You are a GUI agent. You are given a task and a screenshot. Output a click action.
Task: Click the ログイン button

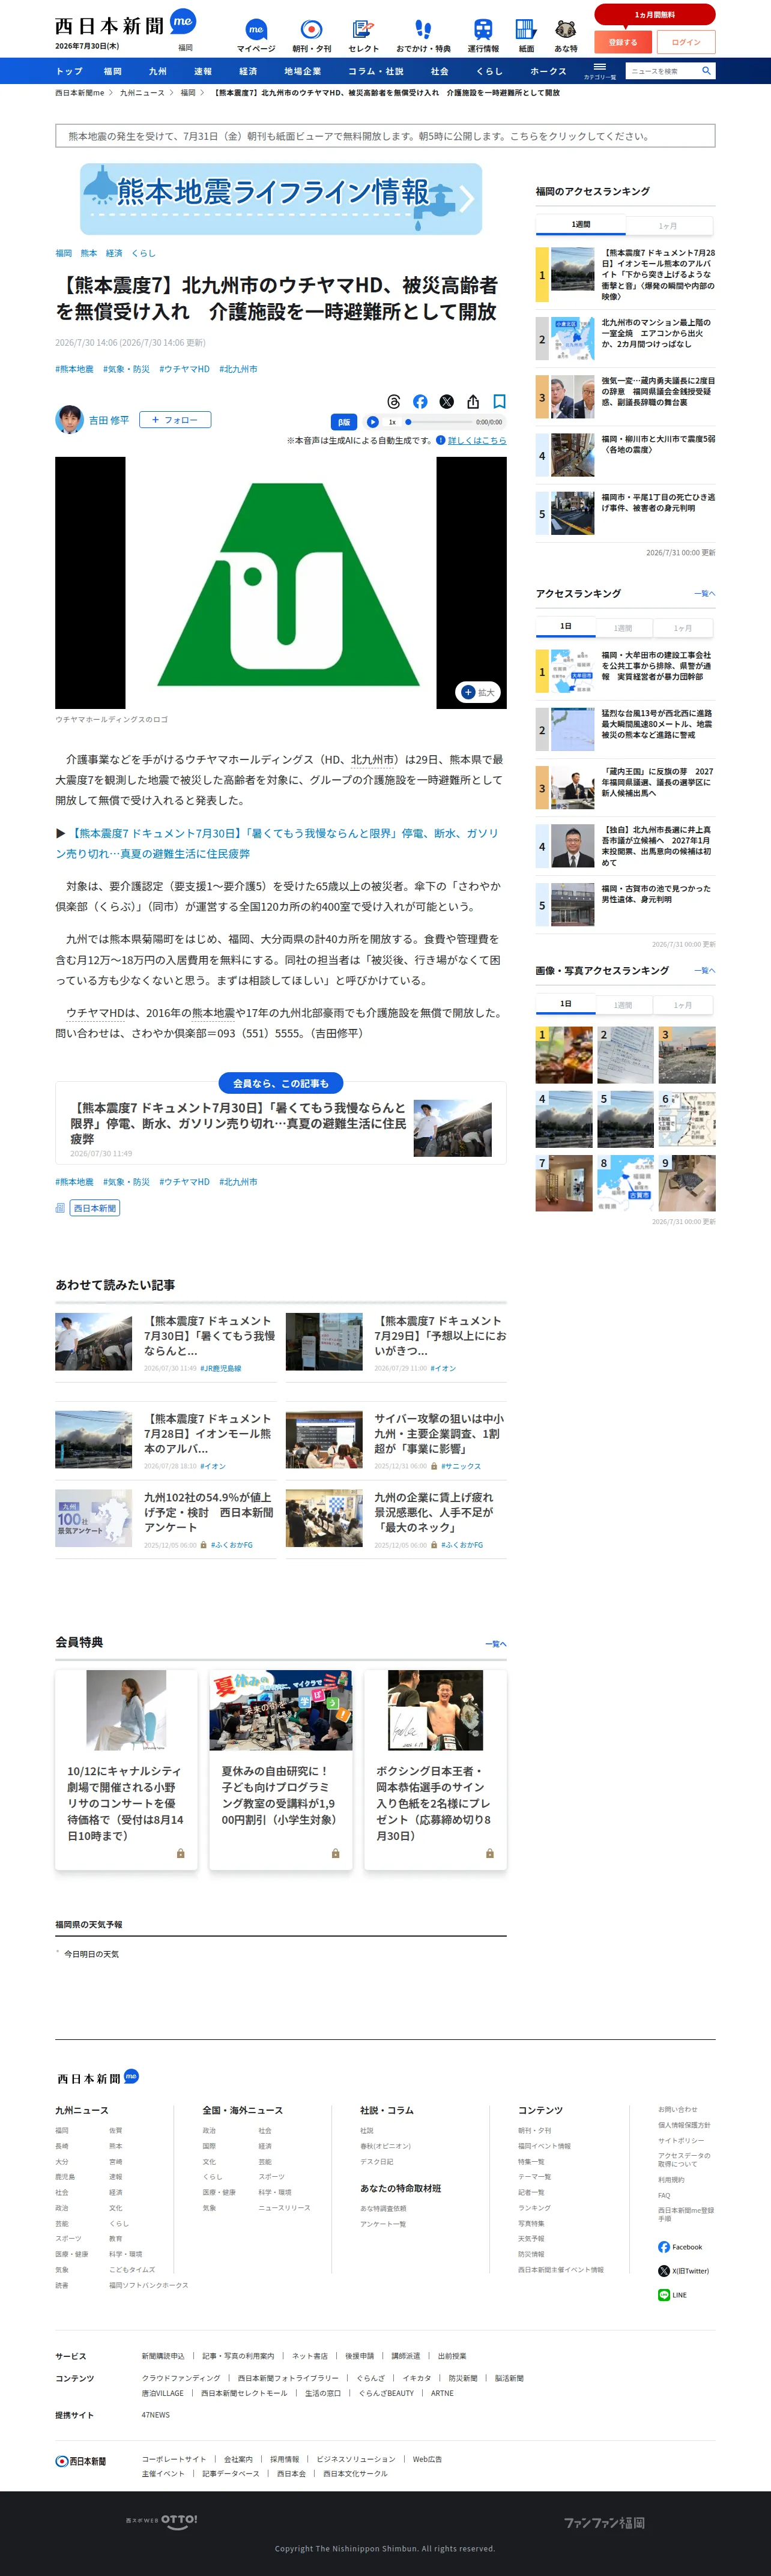(686, 42)
